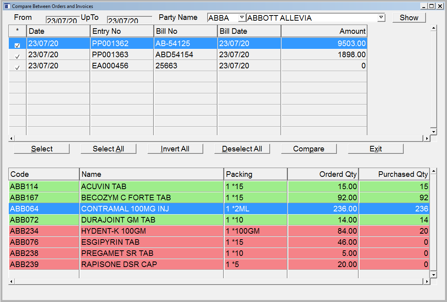Click item code ABB239

[44, 264]
